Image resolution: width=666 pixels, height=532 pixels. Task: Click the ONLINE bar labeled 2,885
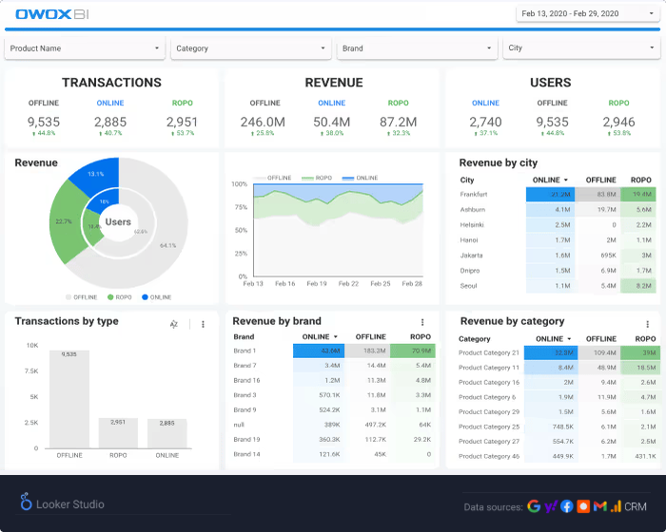click(x=166, y=433)
